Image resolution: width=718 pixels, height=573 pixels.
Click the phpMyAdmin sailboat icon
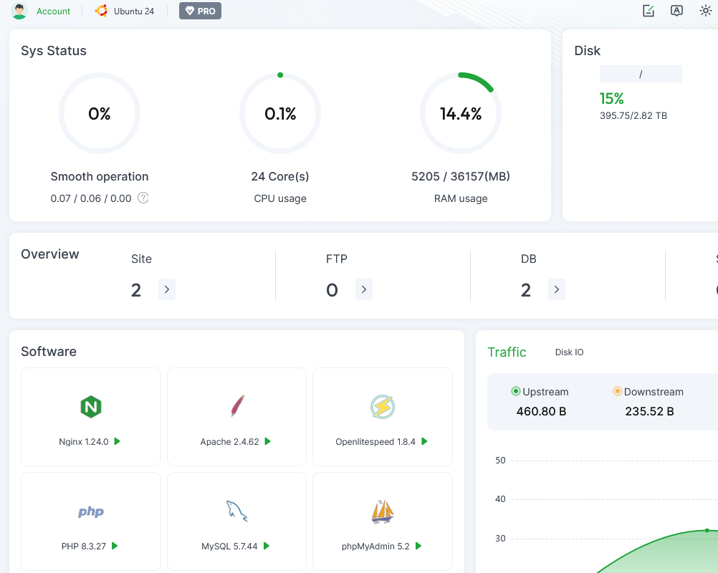point(383,511)
